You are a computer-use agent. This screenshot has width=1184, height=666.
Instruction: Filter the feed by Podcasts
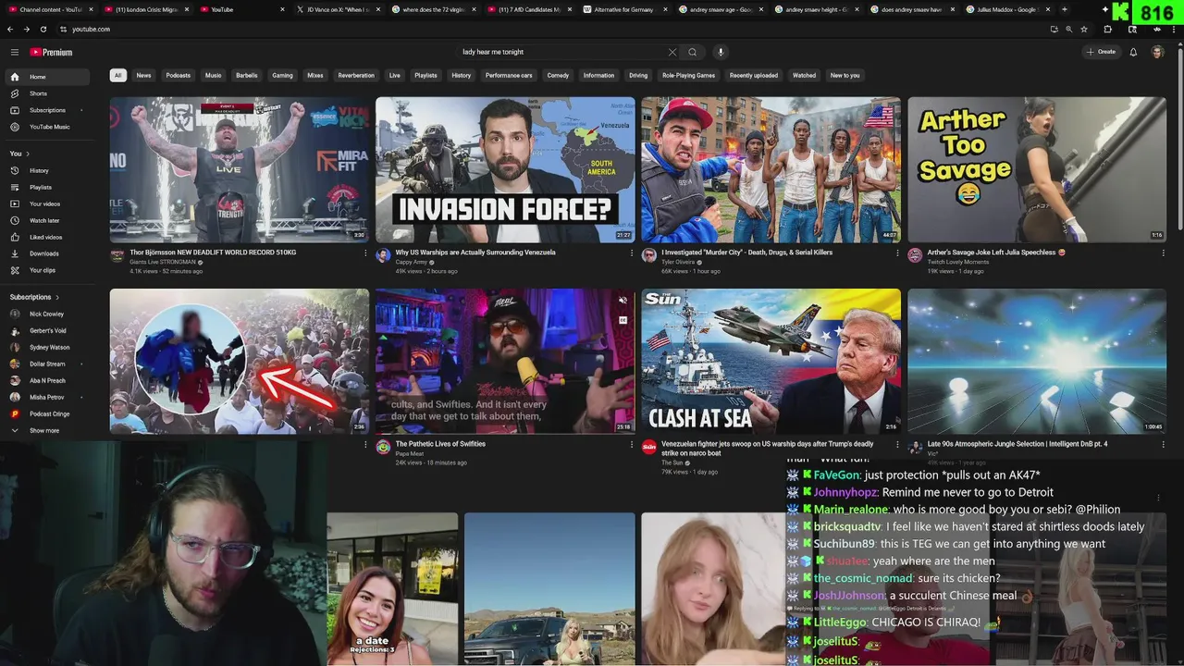[179, 75]
